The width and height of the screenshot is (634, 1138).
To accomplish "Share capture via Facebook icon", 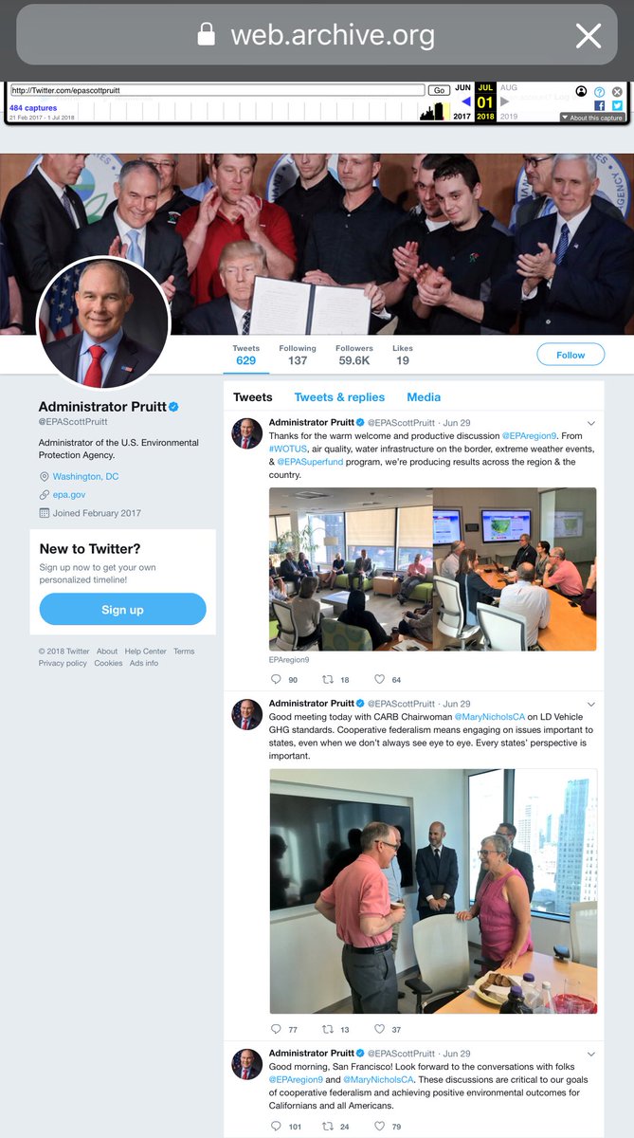I will click(599, 105).
